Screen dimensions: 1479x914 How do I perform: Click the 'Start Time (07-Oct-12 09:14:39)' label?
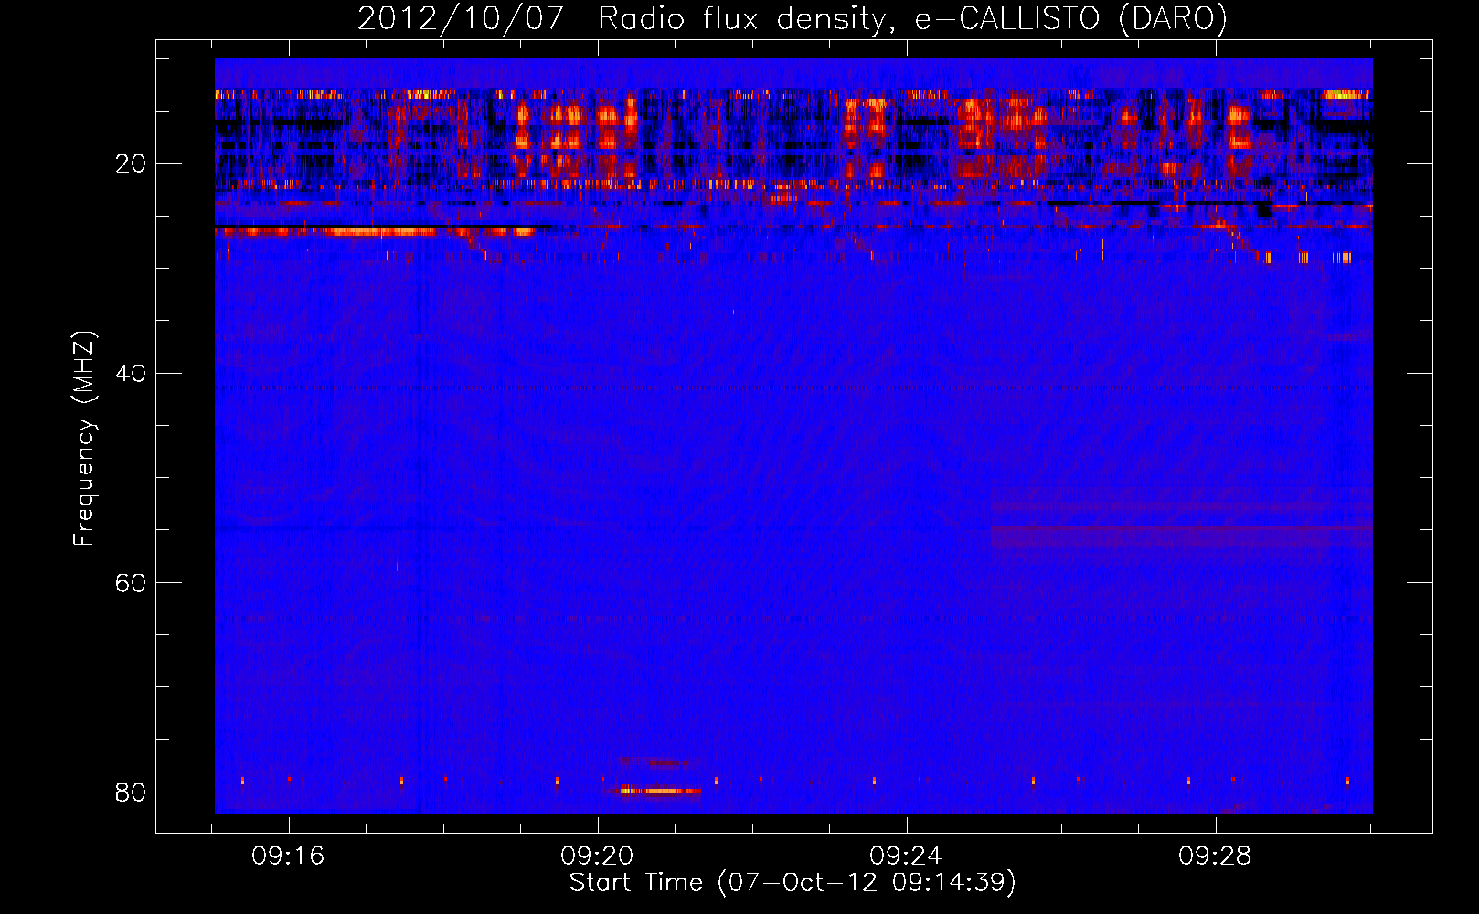(793, 883)
